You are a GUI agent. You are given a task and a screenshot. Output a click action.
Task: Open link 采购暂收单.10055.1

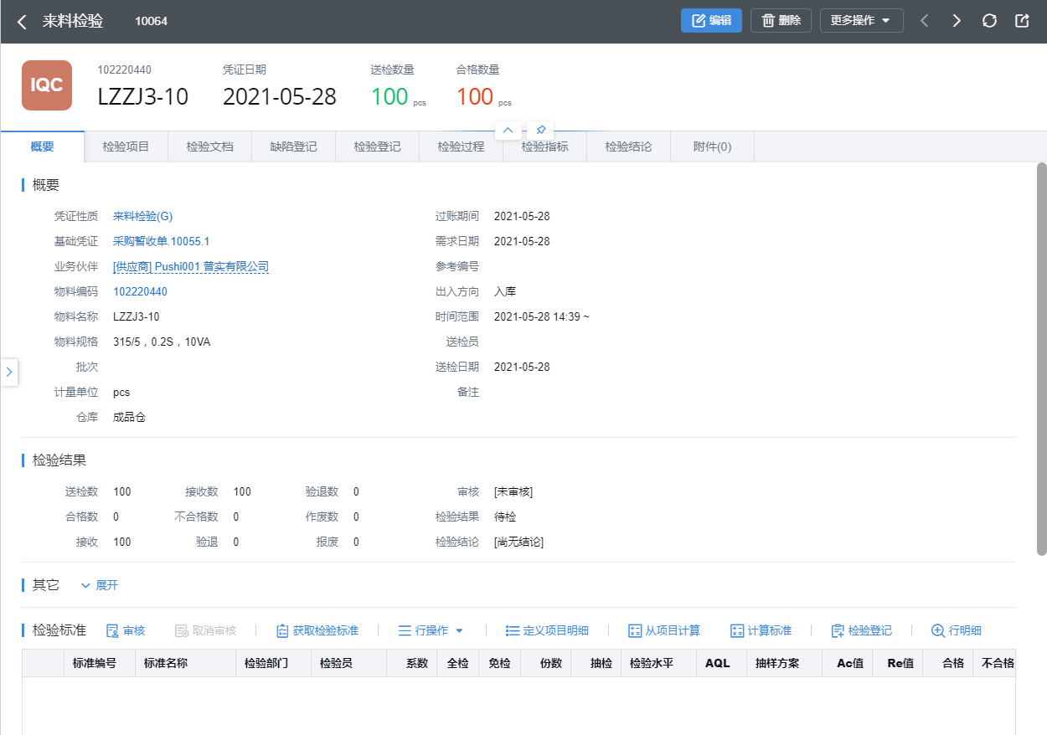pyautogui.click(x=161, y=241)
